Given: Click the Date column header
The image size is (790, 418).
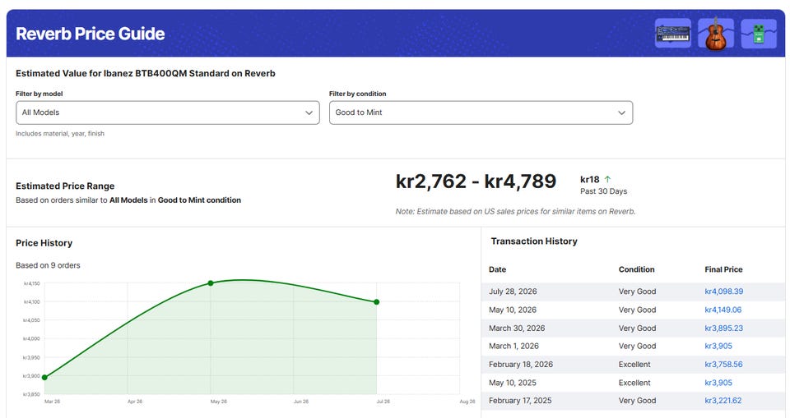Looking at the screenshot, I should tap(497, 269).
